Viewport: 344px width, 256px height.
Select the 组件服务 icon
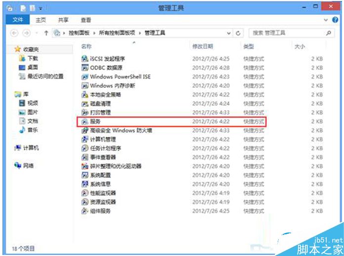pyautogui.click(x=85, y=211)
